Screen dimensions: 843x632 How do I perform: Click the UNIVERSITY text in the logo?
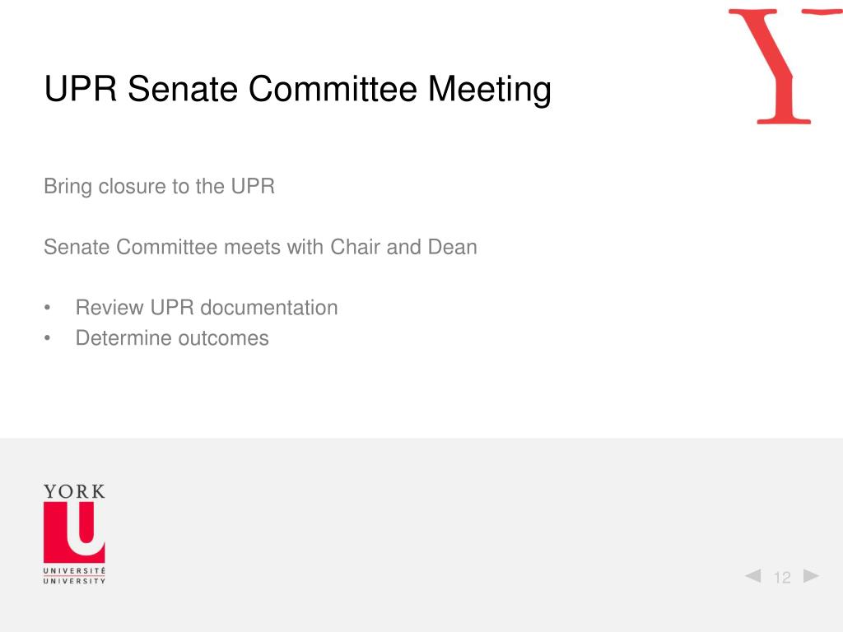coord(74,581)
